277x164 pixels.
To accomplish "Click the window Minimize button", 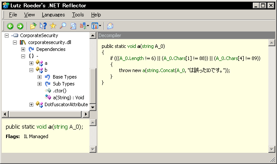I will pyautogui.click(x=256, y=6).
